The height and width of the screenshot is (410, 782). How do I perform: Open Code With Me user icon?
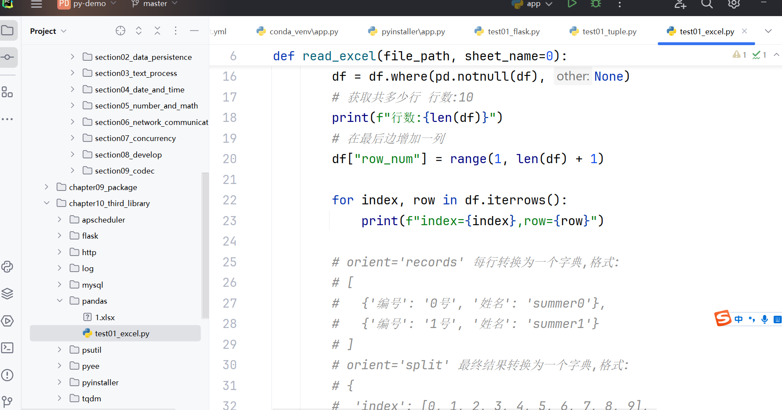click(680, 4)
